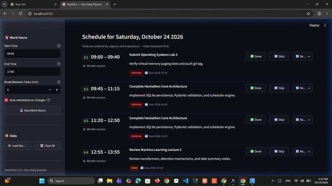Click the Load Example data button
This screenshot has width=332, height=186.
click(x=18, y=146)
